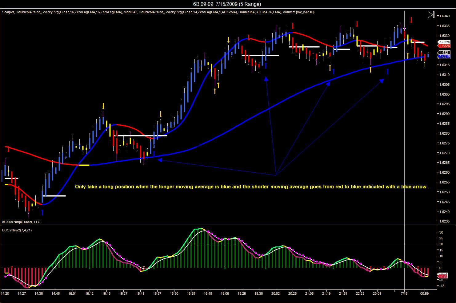This screenshot has height=303, width=456.
Task: Click the 20 level on oscillator scale
Action: 441,244
